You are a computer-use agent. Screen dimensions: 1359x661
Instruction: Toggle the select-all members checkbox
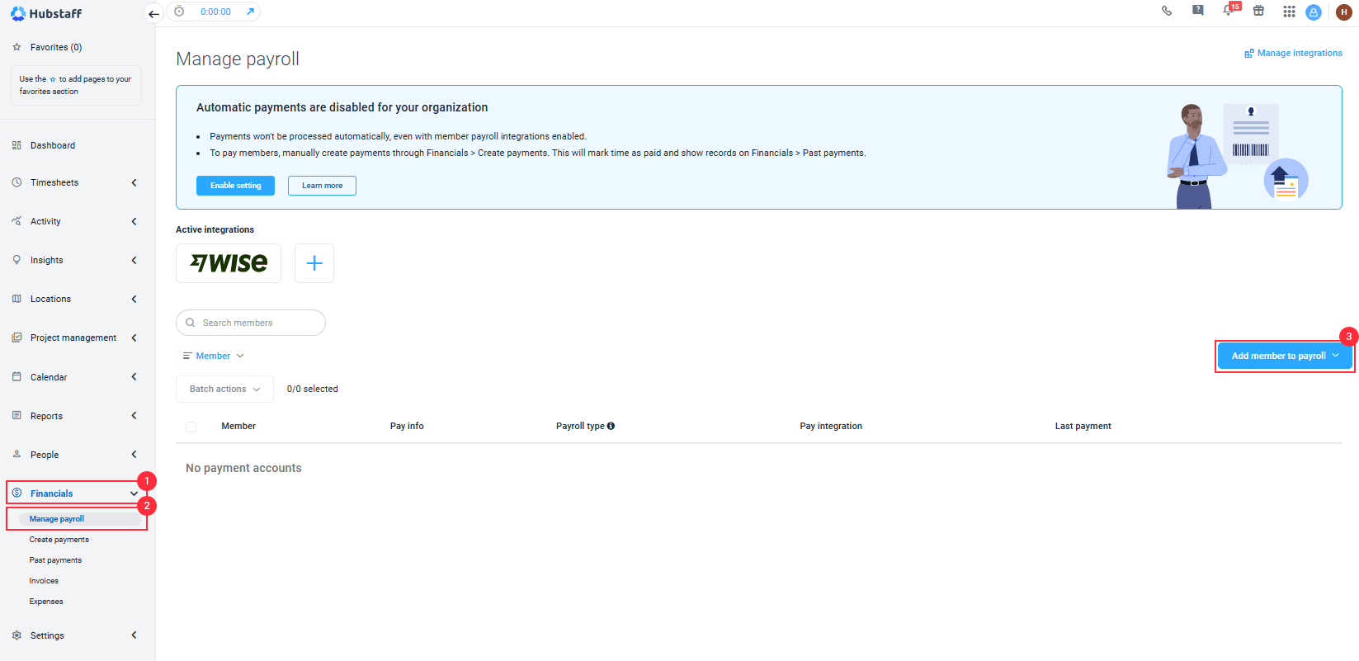coord(191,427)
